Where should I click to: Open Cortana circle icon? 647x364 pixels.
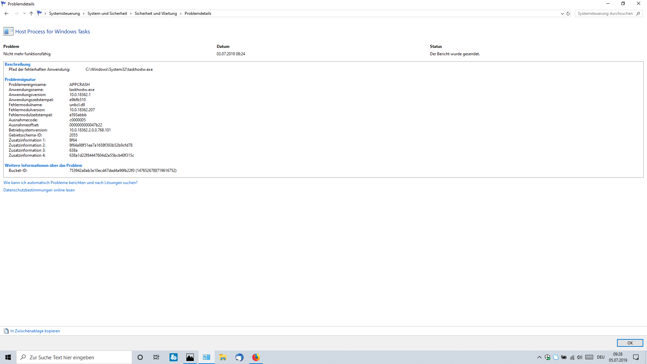tap(140, 357)
